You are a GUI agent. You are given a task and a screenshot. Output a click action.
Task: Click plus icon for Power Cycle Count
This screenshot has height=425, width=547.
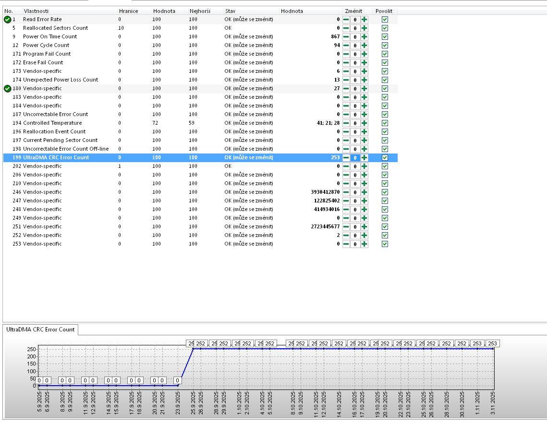365,46
